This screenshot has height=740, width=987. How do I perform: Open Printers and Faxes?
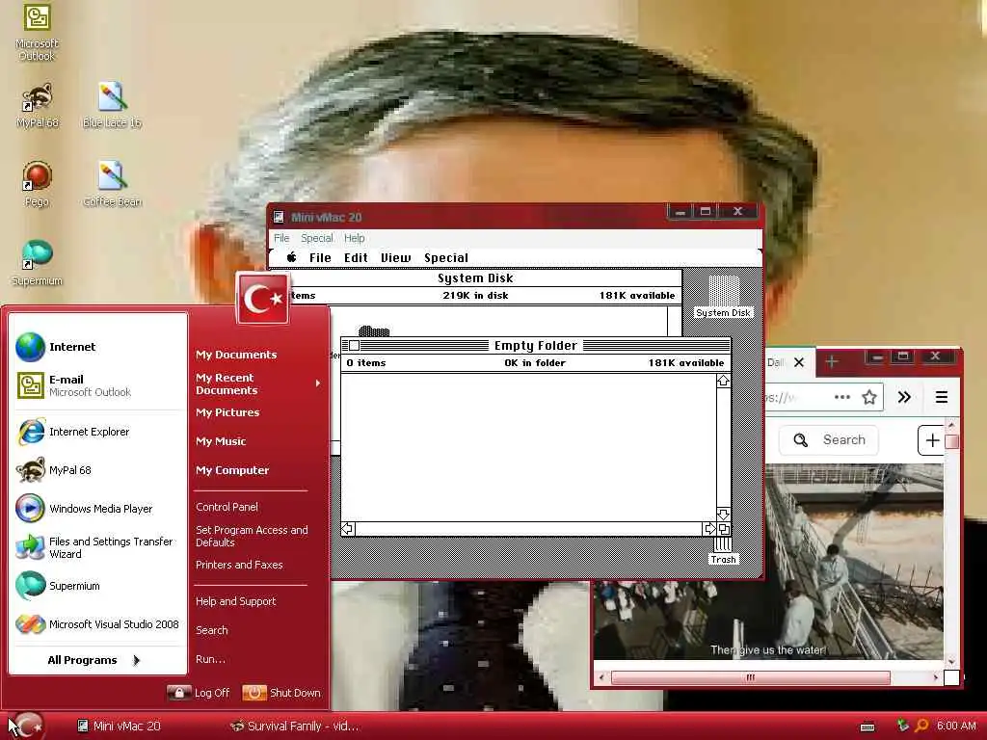pyautogui.click(x=239, y=565)
